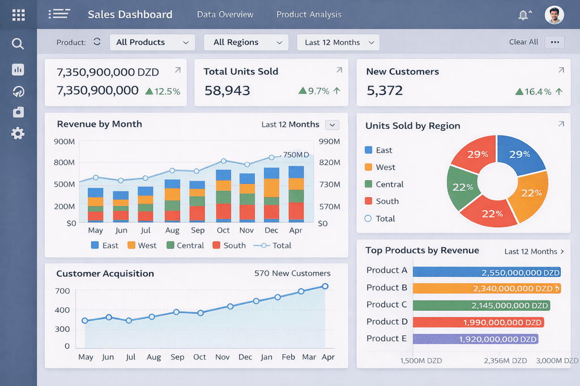Expand the Last 12 Months filter dropdown
This screenshot has width=580, height=386.
coord(338,42)
